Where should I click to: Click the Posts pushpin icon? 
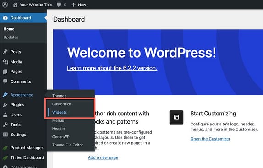click(x=5, y=52)
